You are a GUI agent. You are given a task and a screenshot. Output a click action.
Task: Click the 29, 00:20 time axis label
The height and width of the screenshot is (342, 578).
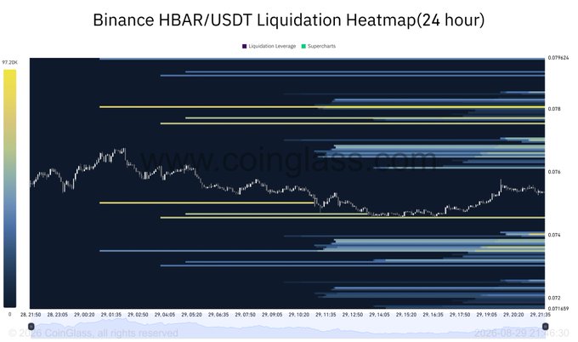coord(84,315)
